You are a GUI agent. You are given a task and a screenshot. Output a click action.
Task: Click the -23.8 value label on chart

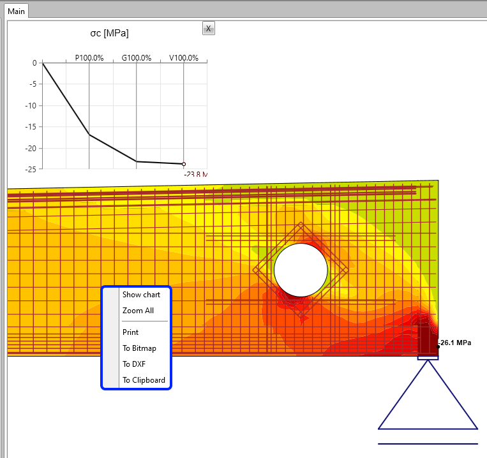pos(195,174)
